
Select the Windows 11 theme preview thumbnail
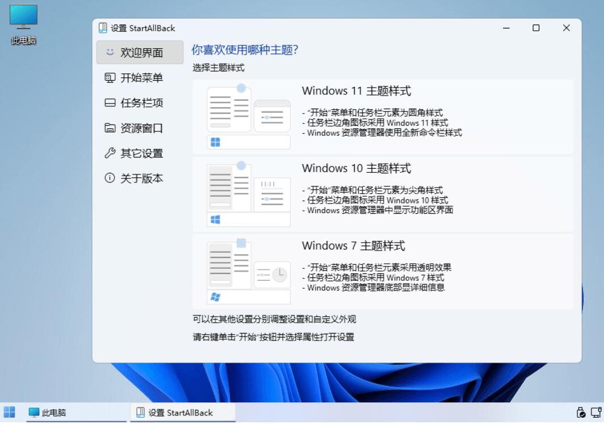click(249, 117)
